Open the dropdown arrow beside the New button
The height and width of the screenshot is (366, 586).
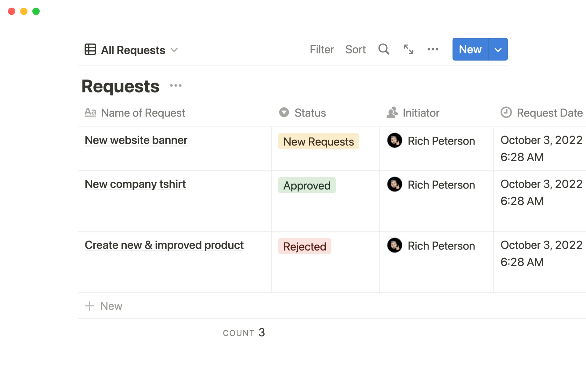498,49
